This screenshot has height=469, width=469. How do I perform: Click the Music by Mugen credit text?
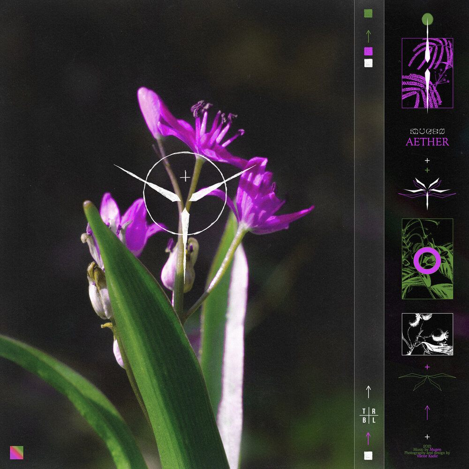click(427, 448)
